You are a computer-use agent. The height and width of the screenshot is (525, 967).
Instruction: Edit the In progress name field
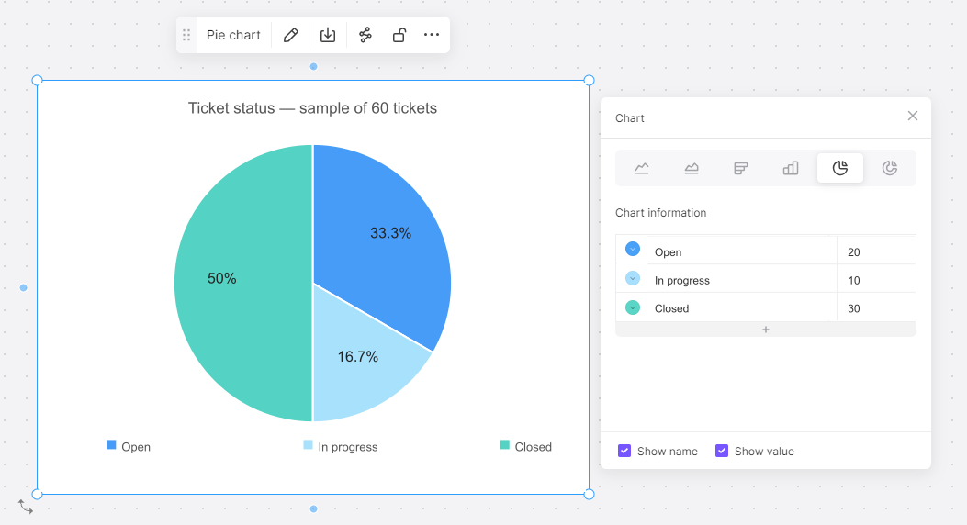(x=743, y=280)
